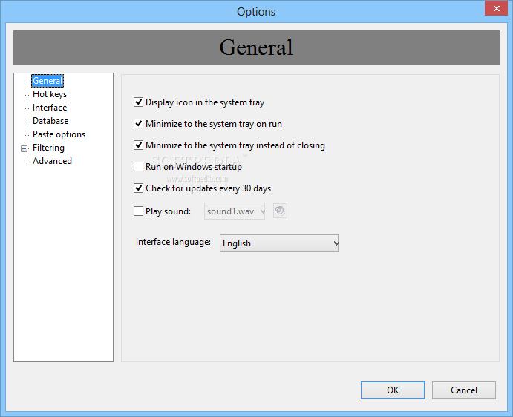513x417 pixels.
Task: Click the sound preview icon button
Action: click(x=280, y=211)
